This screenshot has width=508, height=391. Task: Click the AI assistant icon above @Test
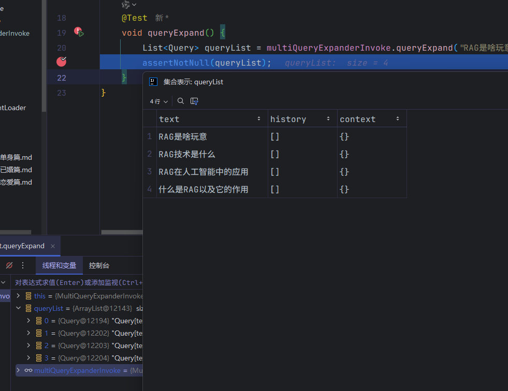coord(126,5)
